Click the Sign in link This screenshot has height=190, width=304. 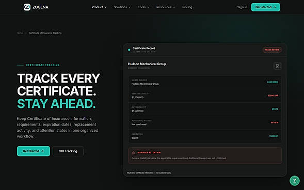tap(242, 7)
